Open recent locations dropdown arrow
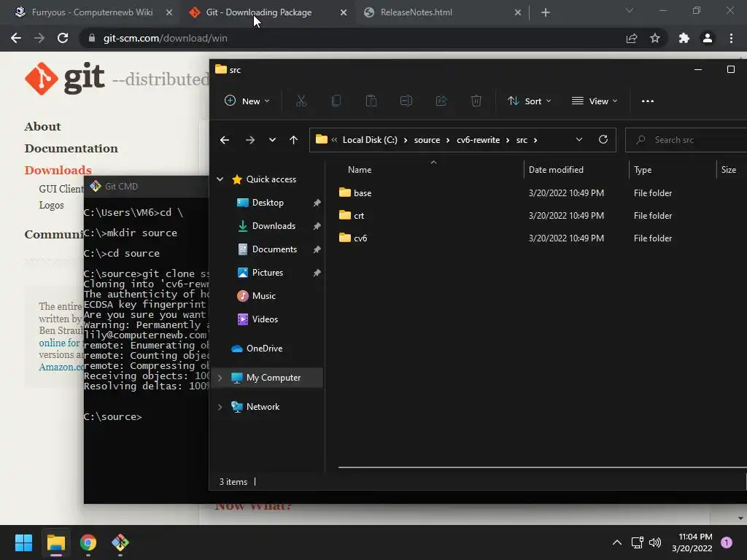Screen dimensions: 747x560 [x=272, y=140]
